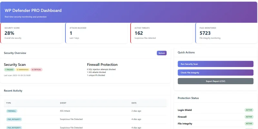This screenshot has height=129, width=258.
Task: Click the '2 días ago' date cell
Action: click(136, 111)
